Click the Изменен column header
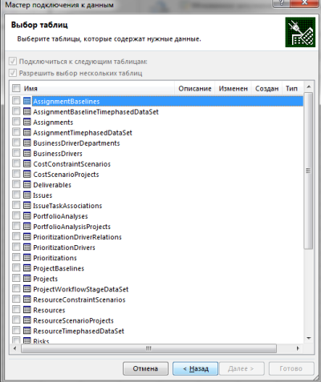This screenshot has height=382, width=321. 233,88
